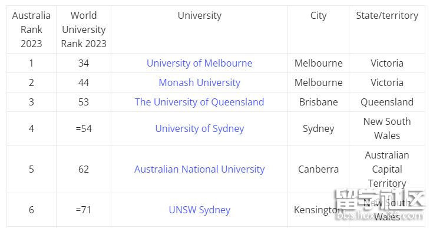Click the =54 world rank cell
Screen dimensions: 433x228
(84, 128)
